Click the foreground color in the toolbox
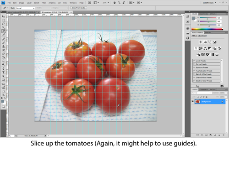This screenshot has height=171, width=229. coord(3,101)
